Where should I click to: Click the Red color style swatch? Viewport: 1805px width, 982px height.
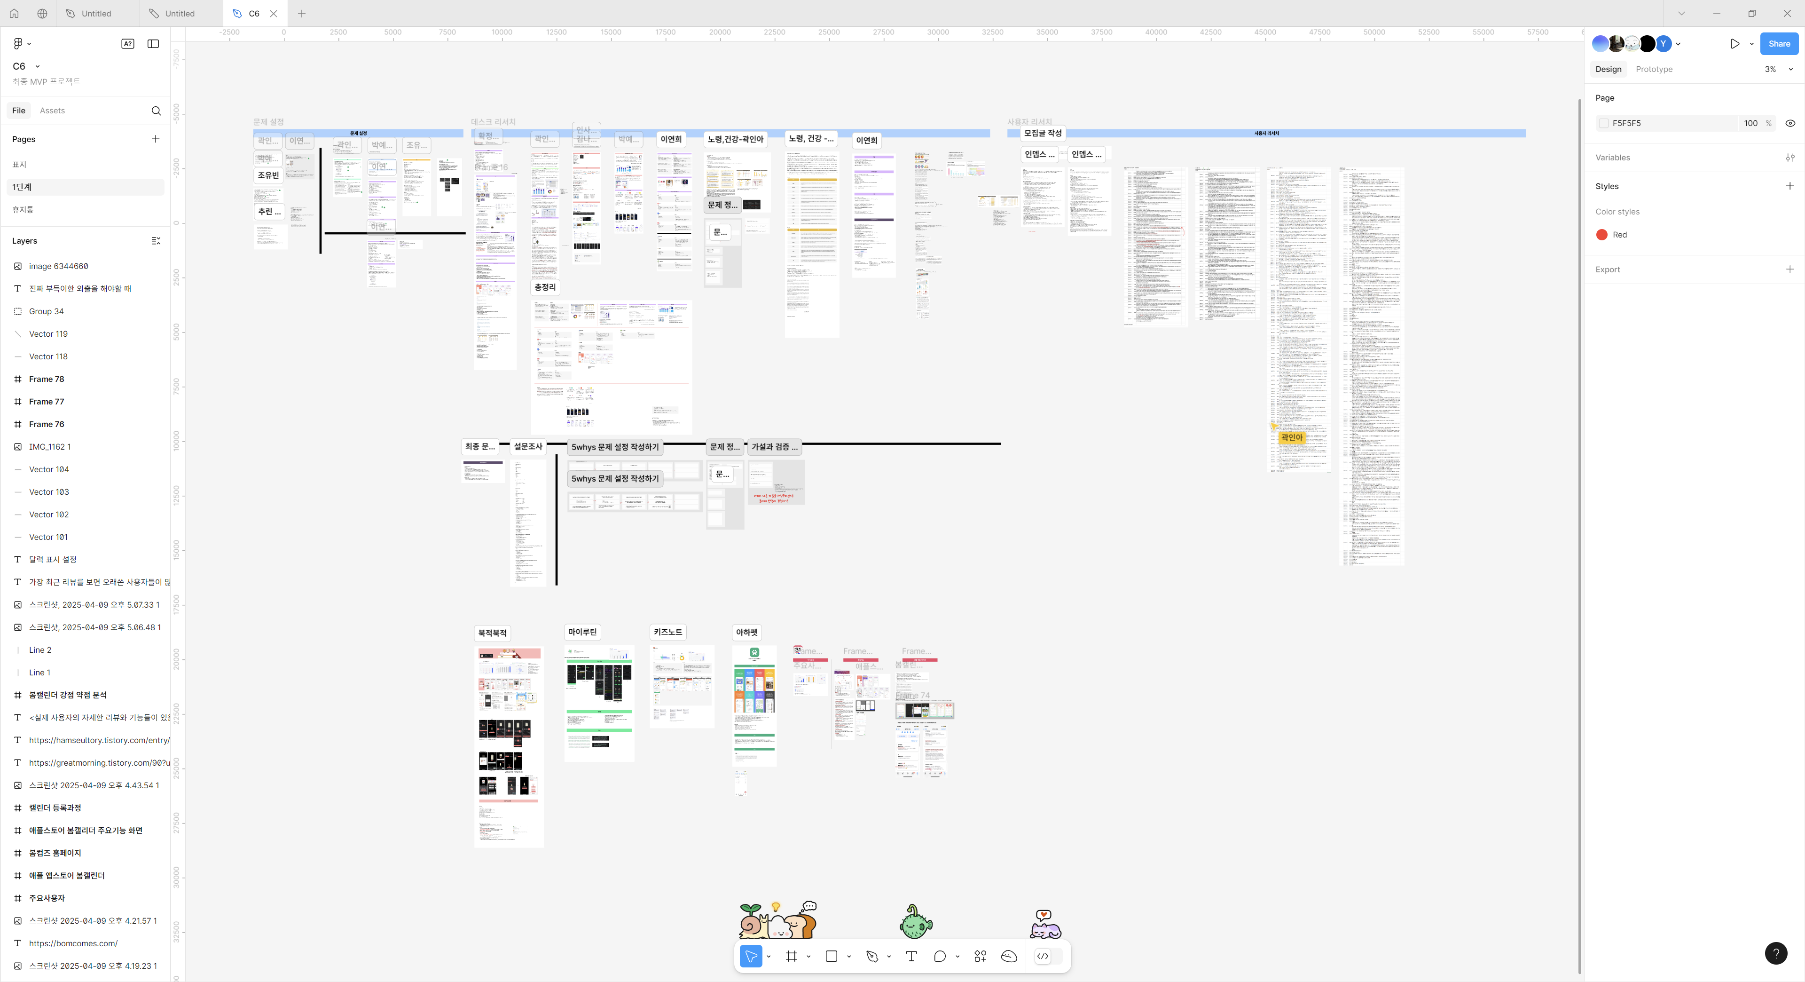[x=1602, y=235]
